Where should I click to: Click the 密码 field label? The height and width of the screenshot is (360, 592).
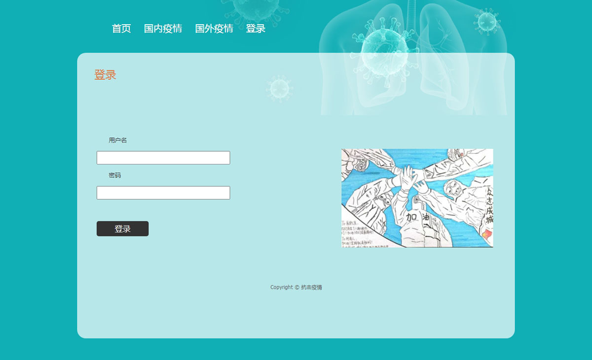pos(115,175)
